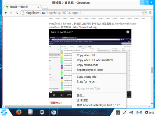
Task: Bookmark this page with the star icon
Action: coord(144,13)
